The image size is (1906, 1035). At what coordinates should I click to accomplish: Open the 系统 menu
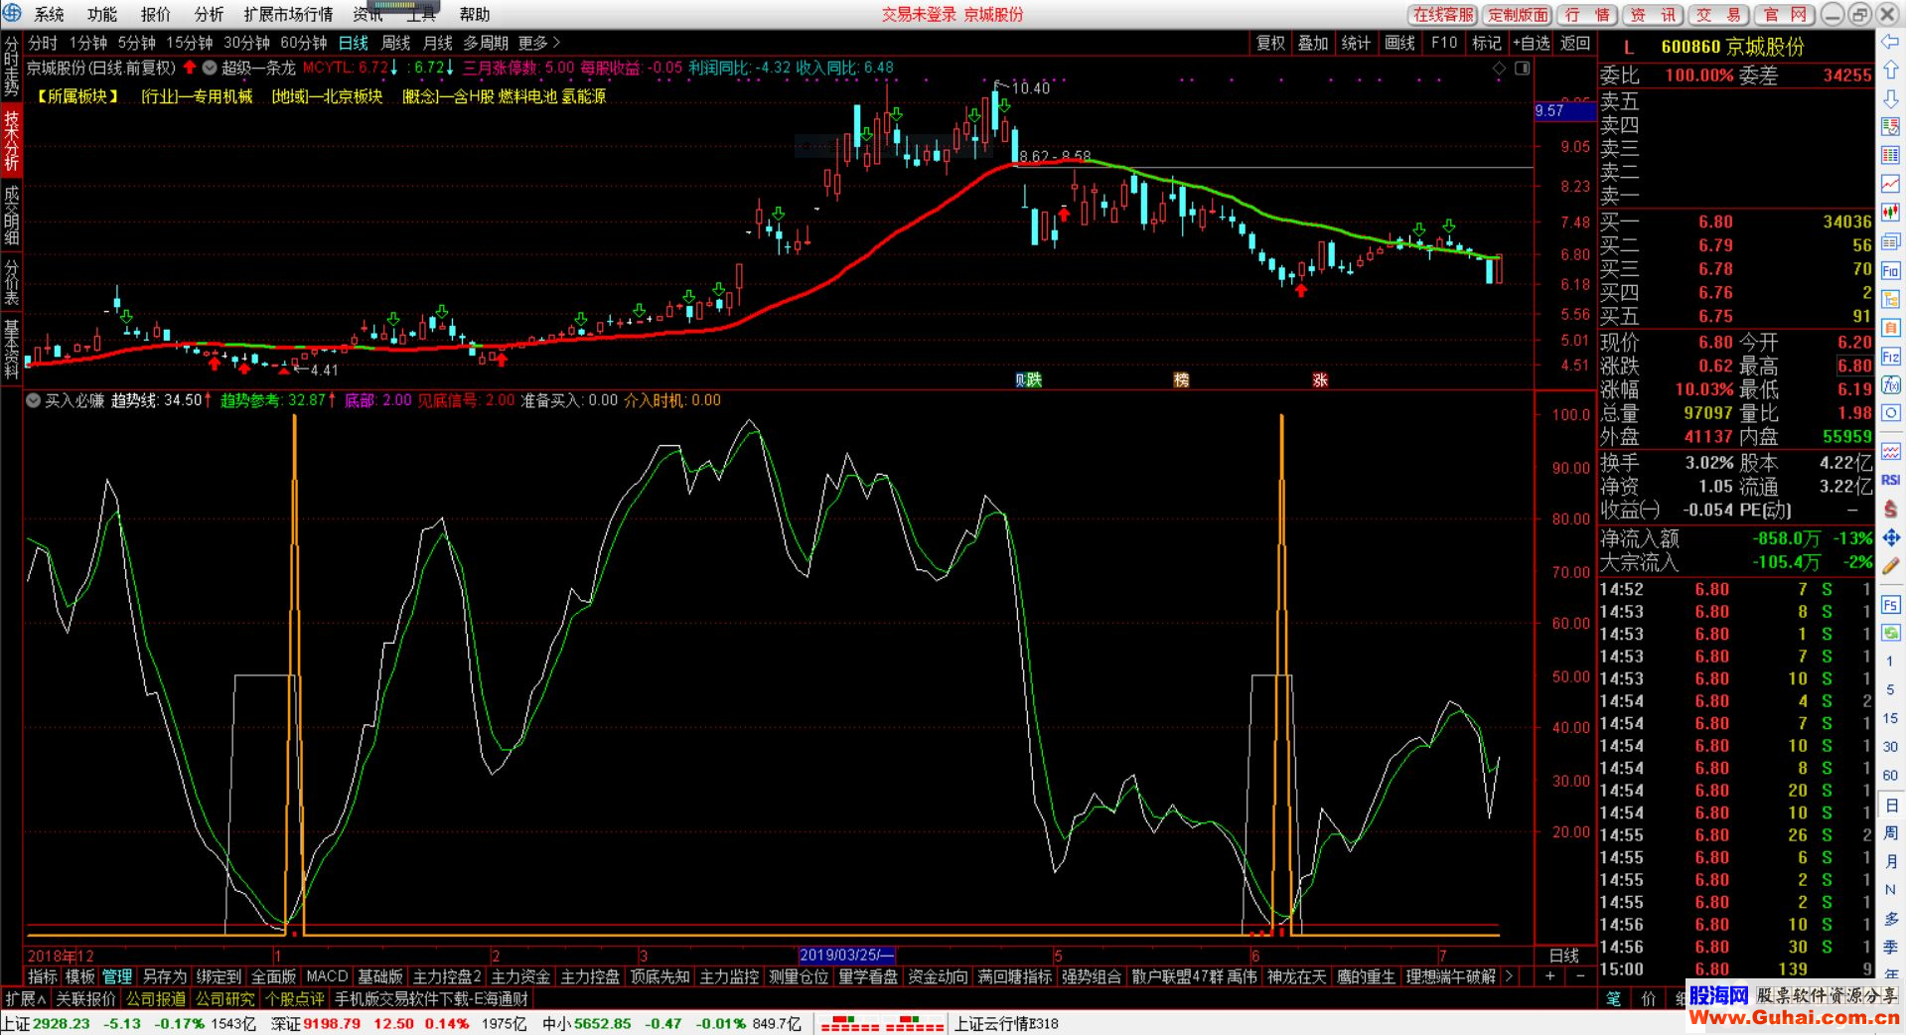pos(49,14)
